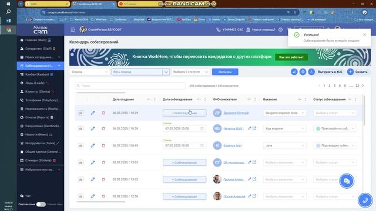Open Список view dropdown
The height and width of the screenshot is (211, 376).
click(x=89, y=72)
